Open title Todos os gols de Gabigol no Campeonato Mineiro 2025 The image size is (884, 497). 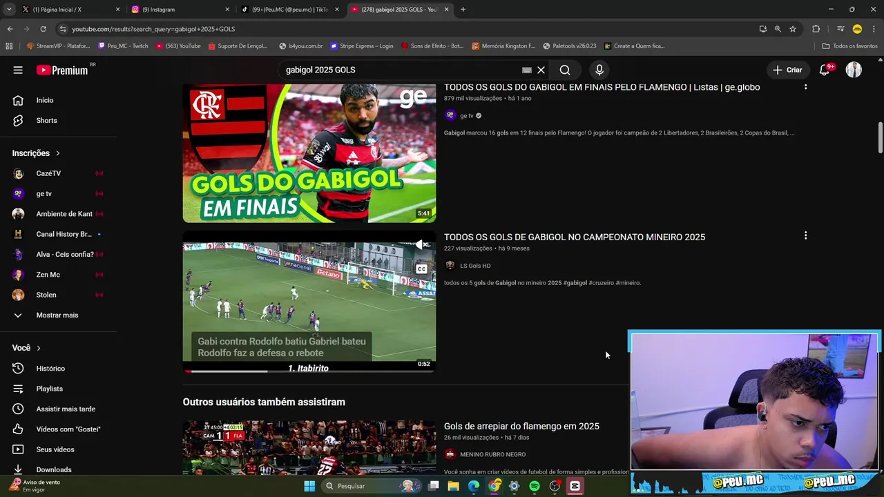pos(575,237)
